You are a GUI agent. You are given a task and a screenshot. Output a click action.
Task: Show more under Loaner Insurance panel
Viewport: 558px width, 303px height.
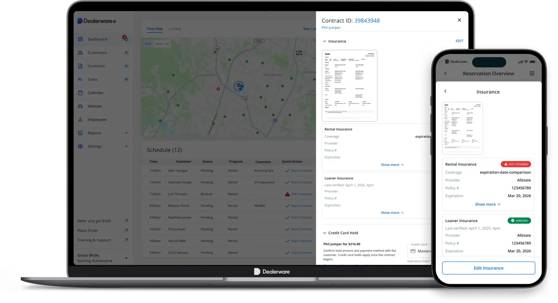392,213
